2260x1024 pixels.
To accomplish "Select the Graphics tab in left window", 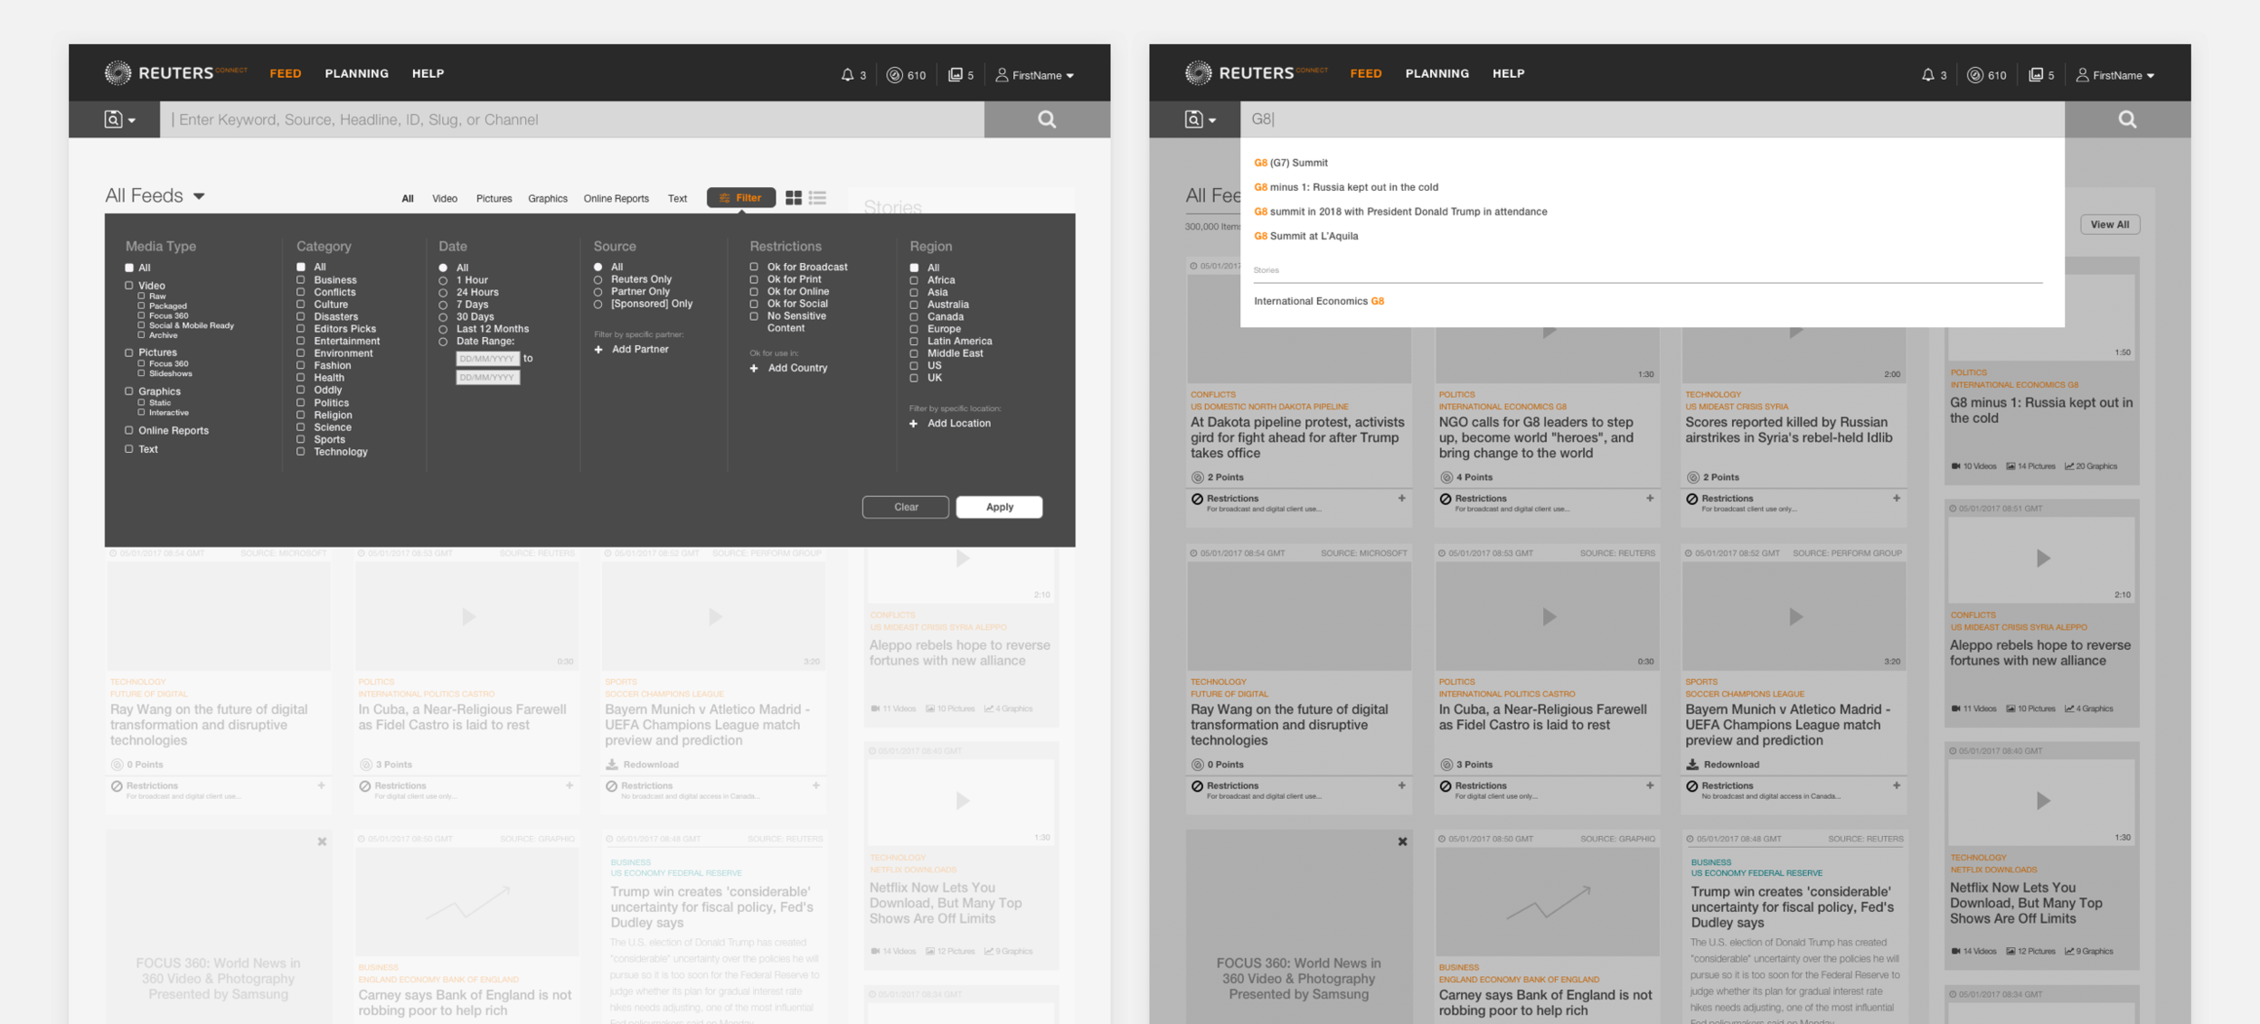I will [x=548, y=199].
